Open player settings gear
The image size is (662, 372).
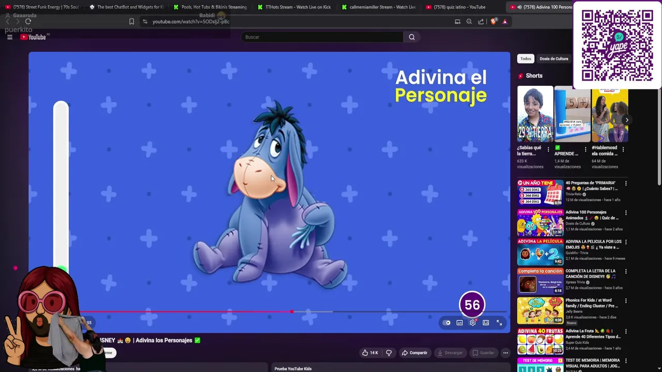pos(473,323)
